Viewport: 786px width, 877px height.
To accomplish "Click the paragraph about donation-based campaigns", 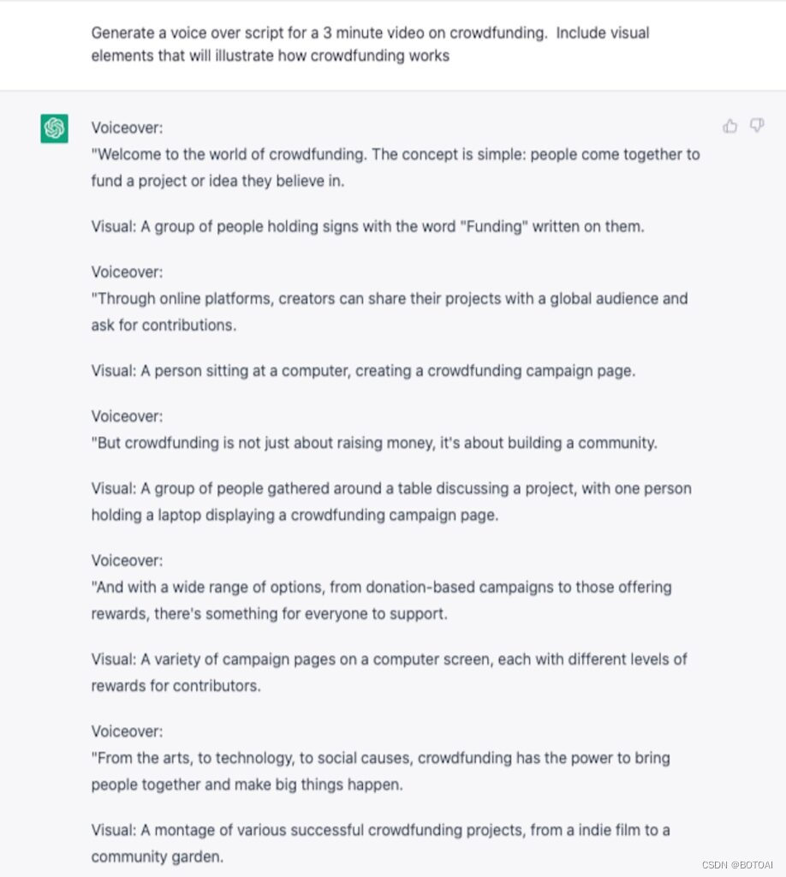I will (381, 600).
